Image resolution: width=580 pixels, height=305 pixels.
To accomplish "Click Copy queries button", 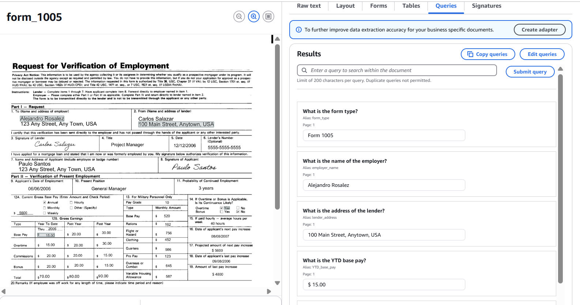I will (x=488, y=54).
